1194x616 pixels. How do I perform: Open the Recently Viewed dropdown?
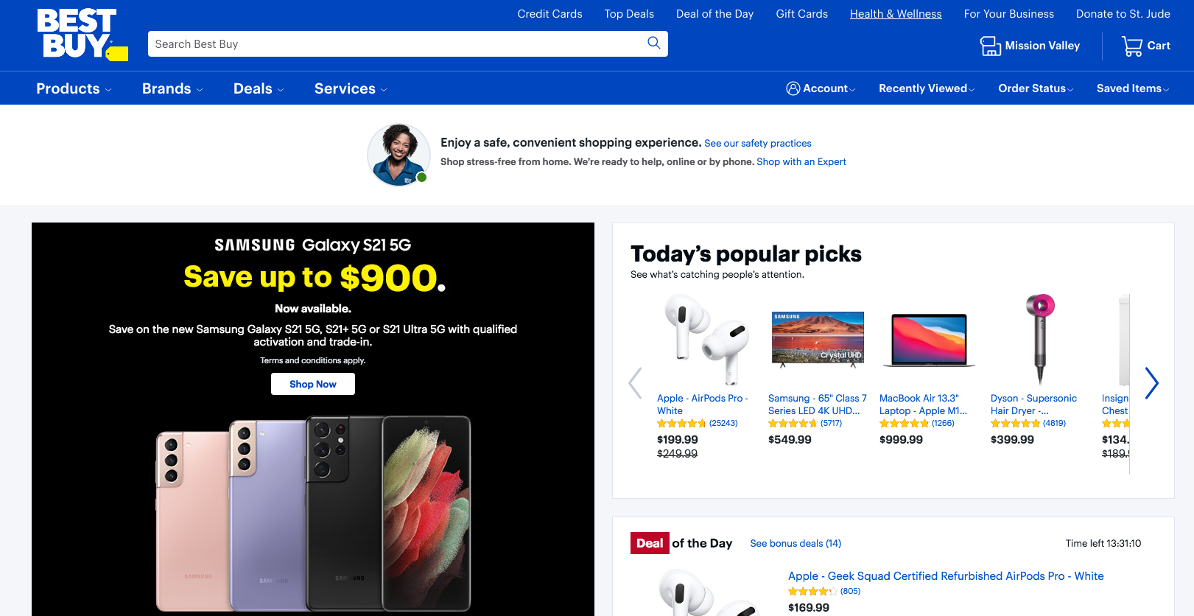pos(927,88)
